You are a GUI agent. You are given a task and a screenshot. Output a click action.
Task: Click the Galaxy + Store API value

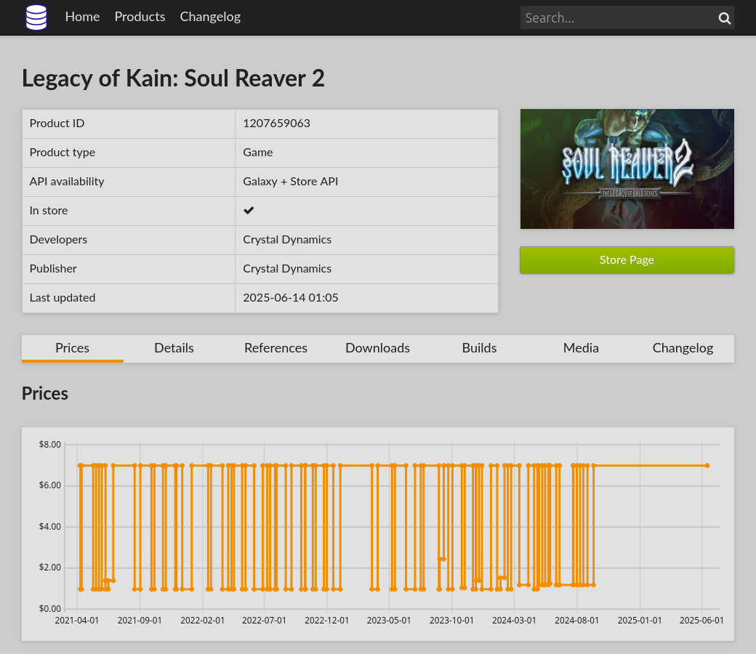[290, 182]
